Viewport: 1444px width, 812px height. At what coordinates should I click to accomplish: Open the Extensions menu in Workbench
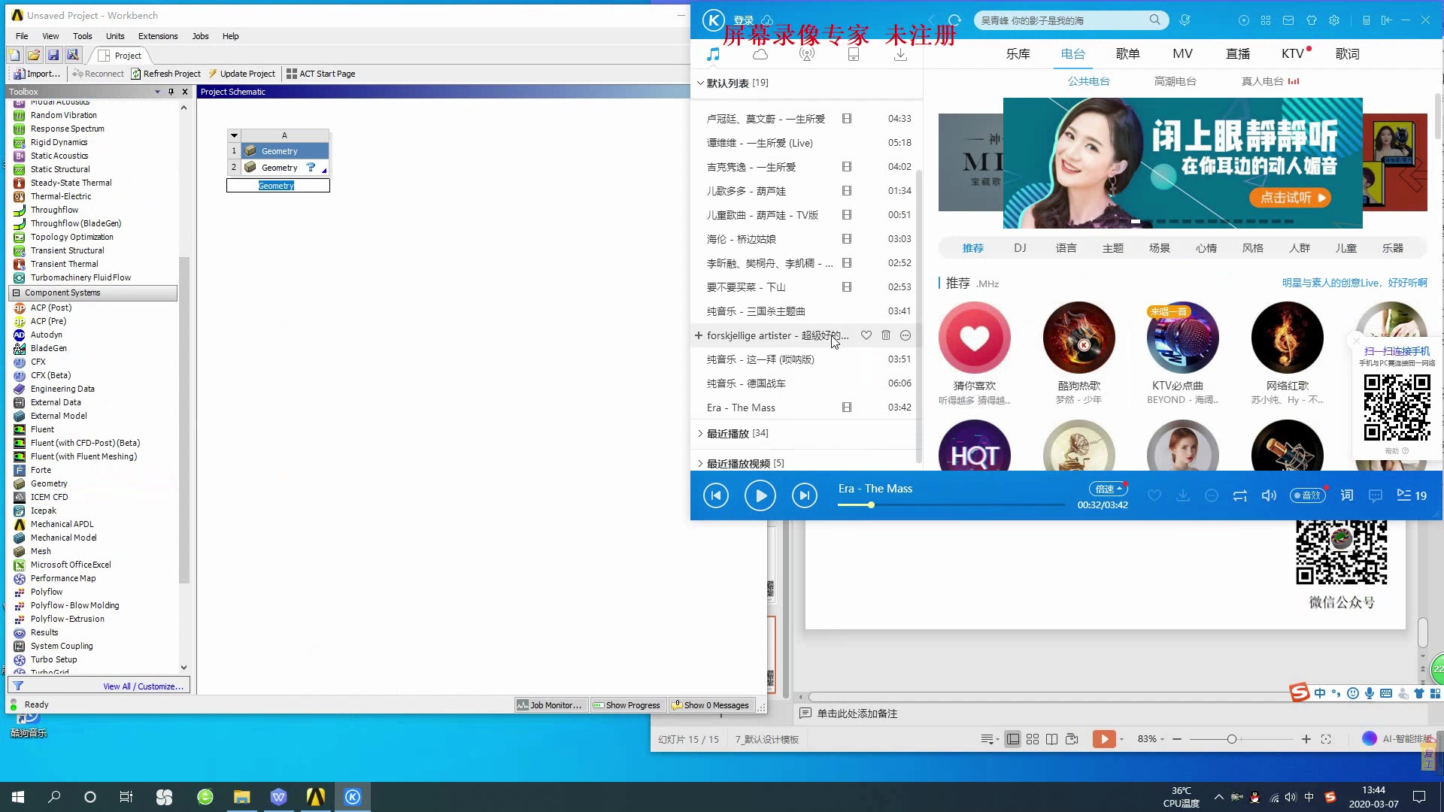(158, 36)
